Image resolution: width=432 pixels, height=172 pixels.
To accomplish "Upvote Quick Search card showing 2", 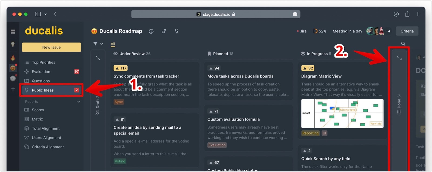I will click(306, 151).
